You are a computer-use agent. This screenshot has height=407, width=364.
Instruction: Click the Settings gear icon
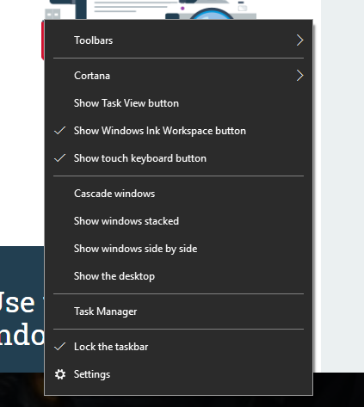[60, 374]
